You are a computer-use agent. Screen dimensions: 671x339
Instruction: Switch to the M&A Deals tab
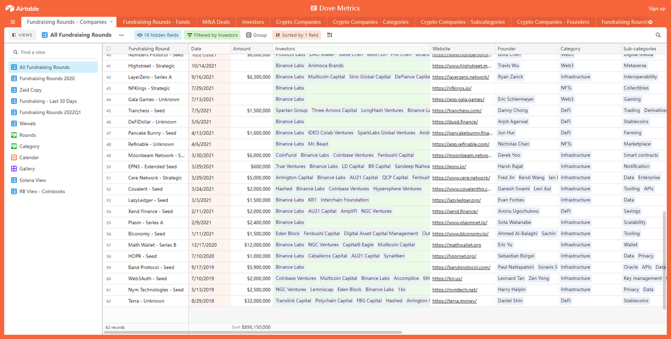point(216,22)
